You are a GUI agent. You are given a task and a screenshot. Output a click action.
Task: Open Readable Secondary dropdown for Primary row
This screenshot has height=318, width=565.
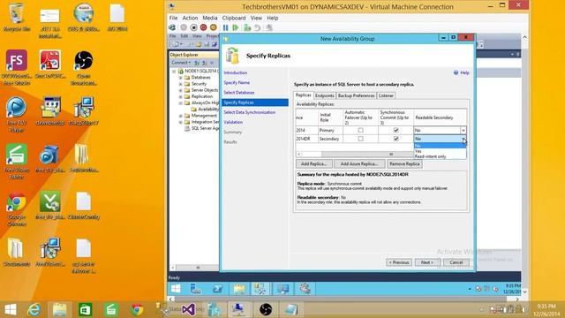(x=463, y=130)
